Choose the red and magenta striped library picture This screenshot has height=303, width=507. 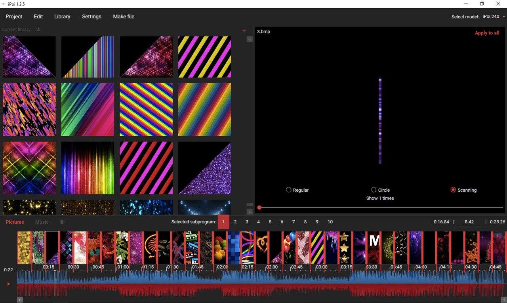coord(146,168)
